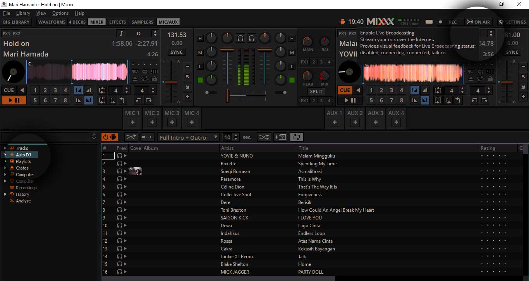Screen dimensions: 529x281
Task: Click the Auto DJ fade now icon
Action: point(131,137)
